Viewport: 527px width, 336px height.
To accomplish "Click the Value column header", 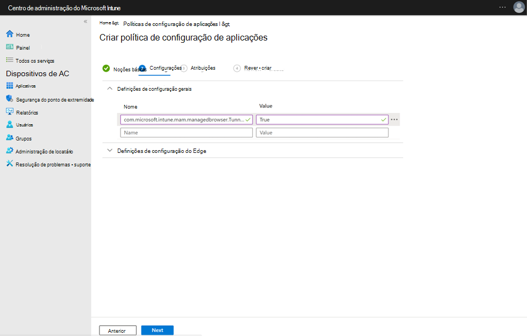I will 266,106.
